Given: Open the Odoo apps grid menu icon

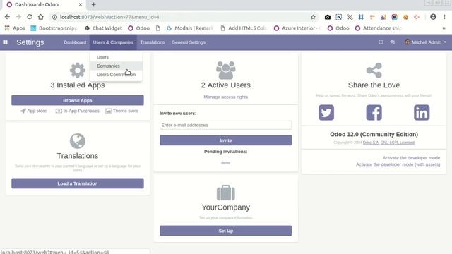Looking at the screenshot, I should click(x=5, y=42).
